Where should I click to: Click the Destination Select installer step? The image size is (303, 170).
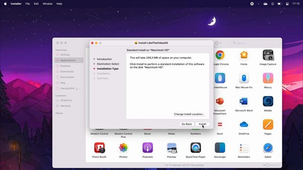[108, 64]
